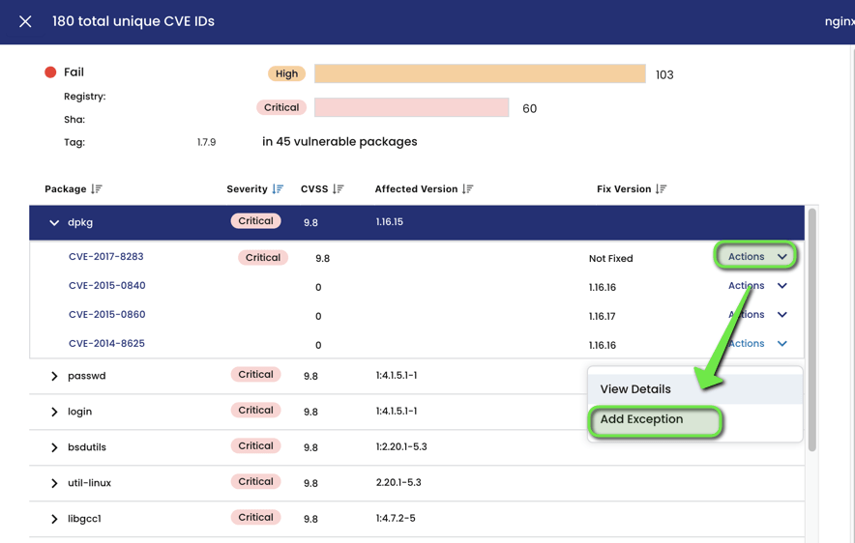Viewport: 855px width, 543px height.
Task: Collapse the dpkg package row
Action: coord(54,222)
